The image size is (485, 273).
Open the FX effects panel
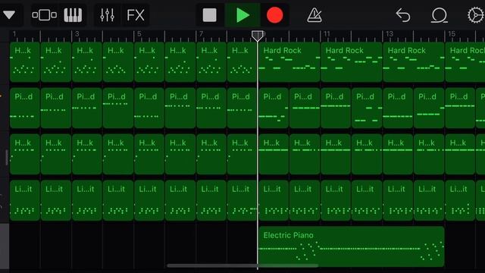(136, 15)
